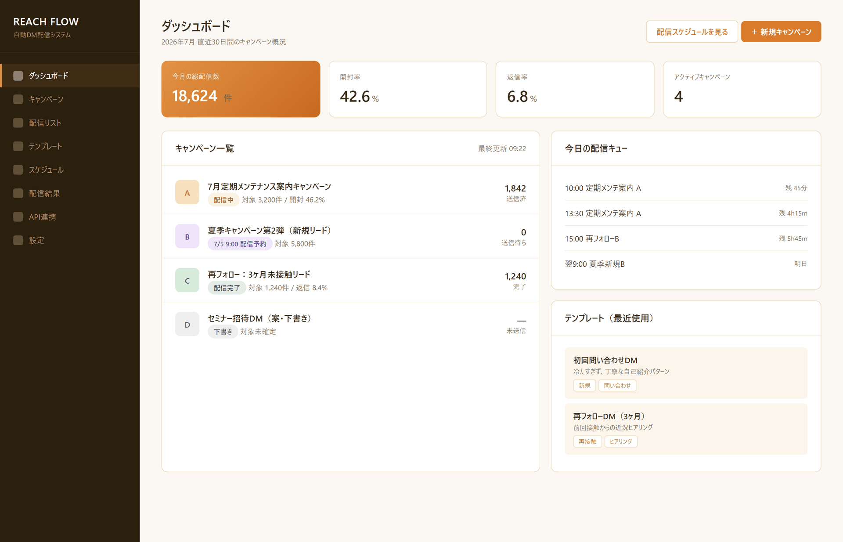Click キャンペーン一覧 heading
This screenshot has width=843, height=542.
click(205, 148)
